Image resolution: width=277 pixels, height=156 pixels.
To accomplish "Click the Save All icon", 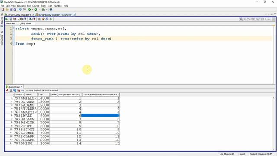I will click(15, 10).
